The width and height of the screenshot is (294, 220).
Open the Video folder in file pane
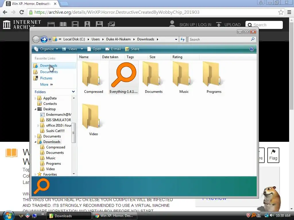tap(93, 120)
